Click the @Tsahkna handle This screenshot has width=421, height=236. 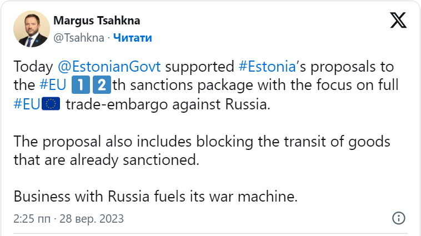click(79, 38)
